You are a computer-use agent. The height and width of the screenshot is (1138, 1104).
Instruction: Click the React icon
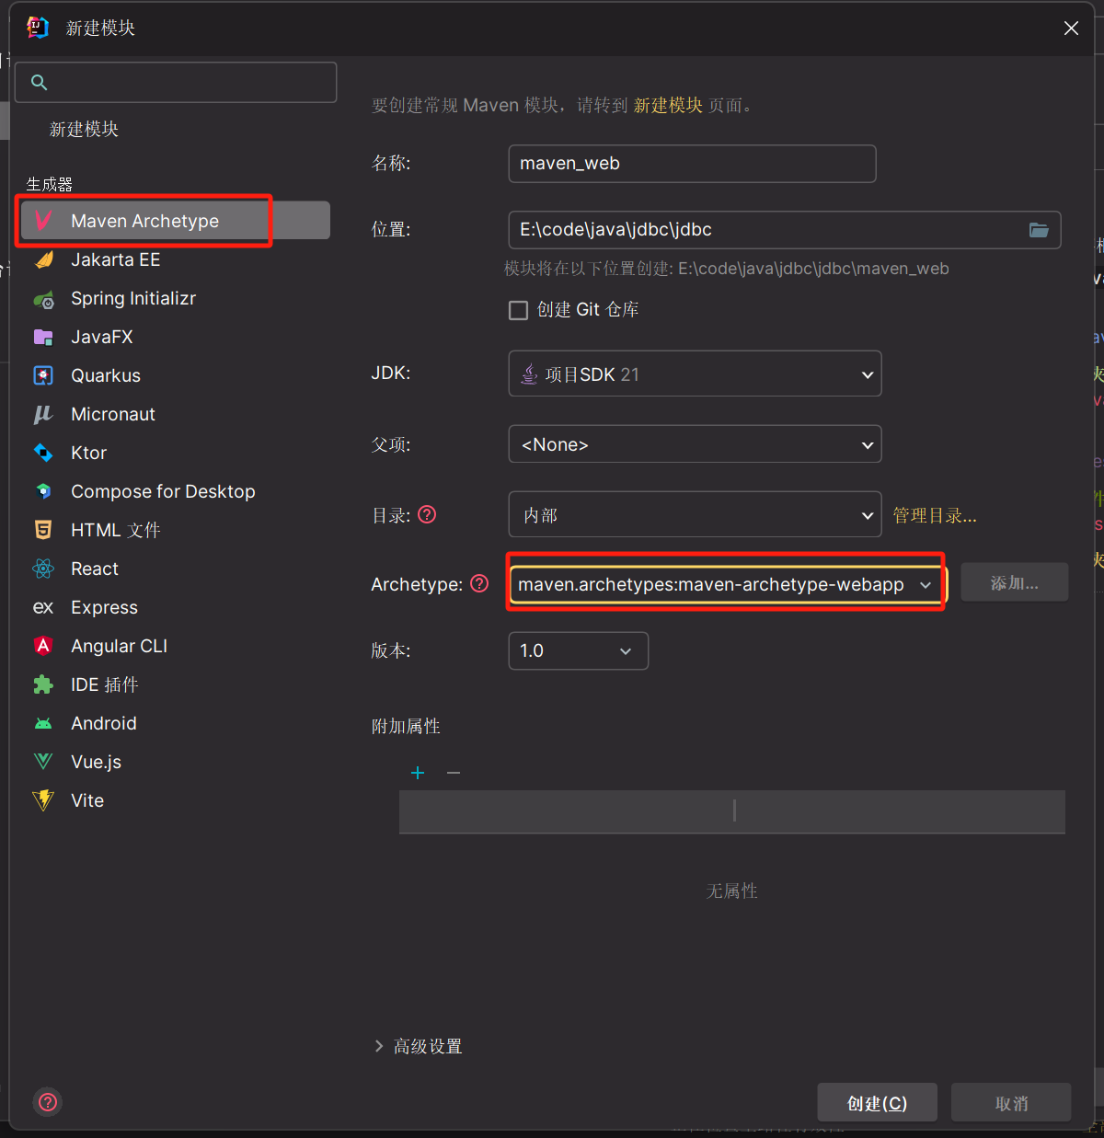[x=43, y=569]
